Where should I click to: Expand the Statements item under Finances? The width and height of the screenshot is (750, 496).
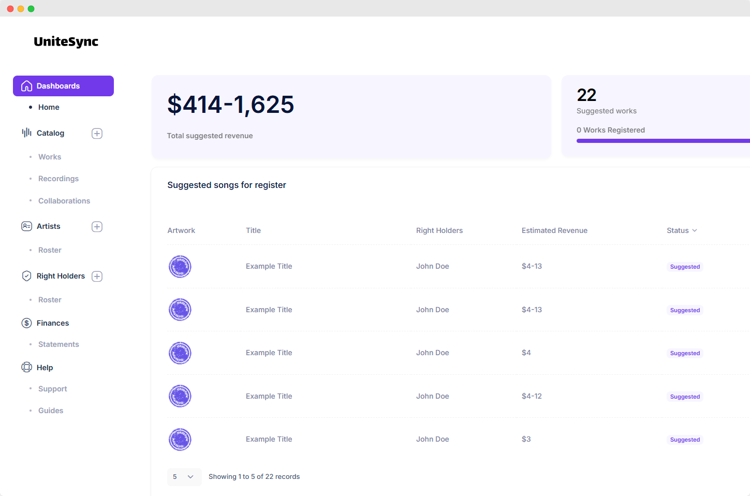[x=58, y=344]
